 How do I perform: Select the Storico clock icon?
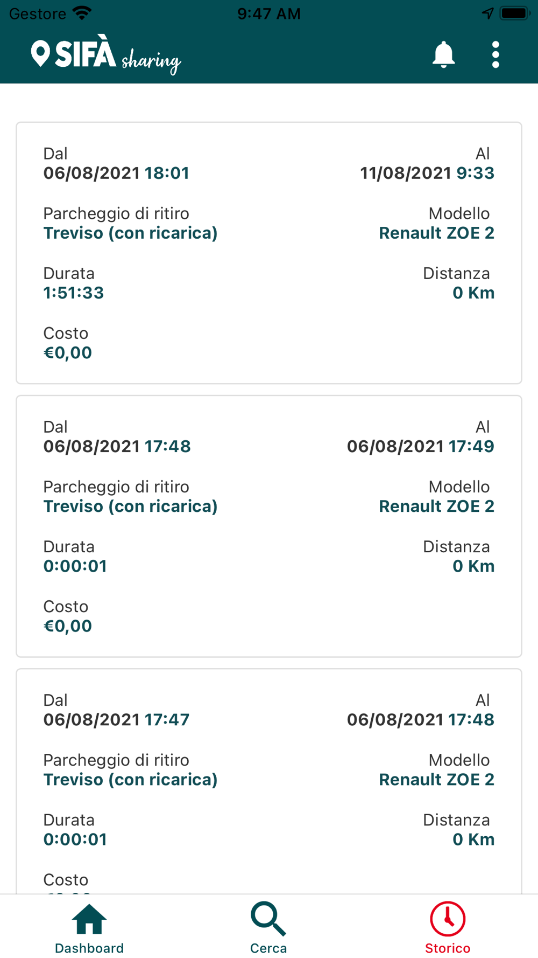(448, 919)
